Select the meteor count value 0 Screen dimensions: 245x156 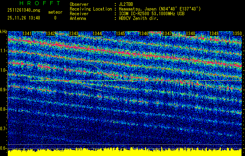point(55,18)
